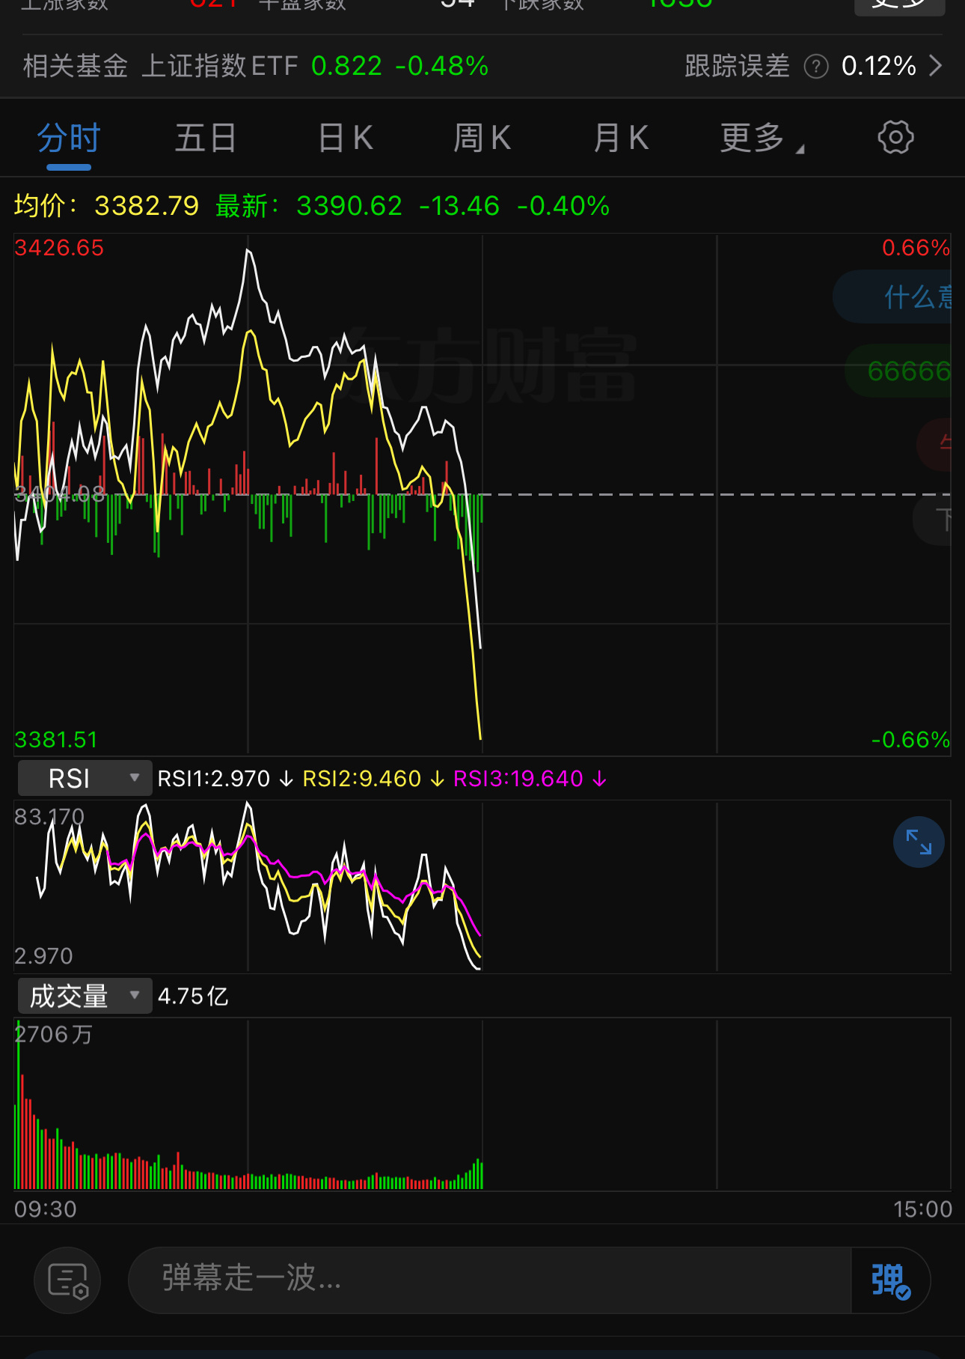The width and height of the screenshot is (965, 1359).
Task: Click the RSI3:19.640 readout
Action: (x=518, y=779)
